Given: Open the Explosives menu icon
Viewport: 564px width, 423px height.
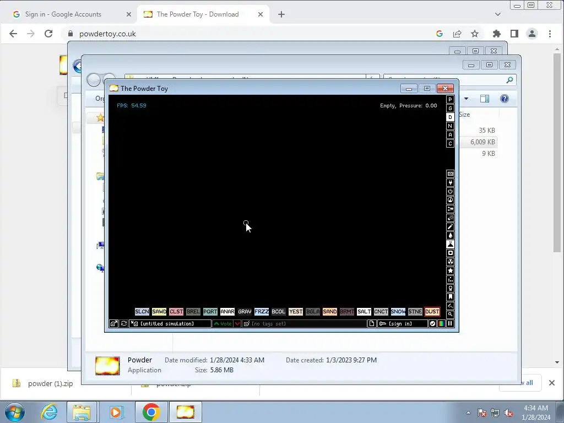Looking at the screenshot, I should click(x=450, y=218).
